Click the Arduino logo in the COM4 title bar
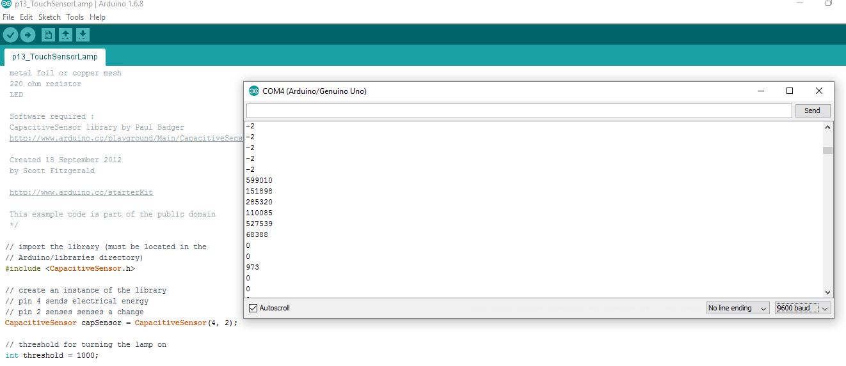This screenshot has height=366, width=846. pos(254,91)
